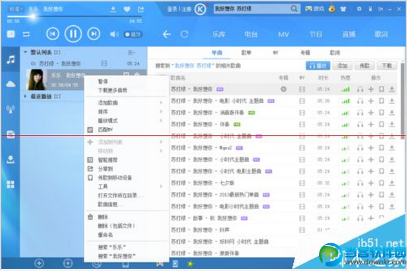Choose 暂停 in the context menu
The width and height of the screenshot is (407, 271).
pyautogui.click(x=103, y=81)
